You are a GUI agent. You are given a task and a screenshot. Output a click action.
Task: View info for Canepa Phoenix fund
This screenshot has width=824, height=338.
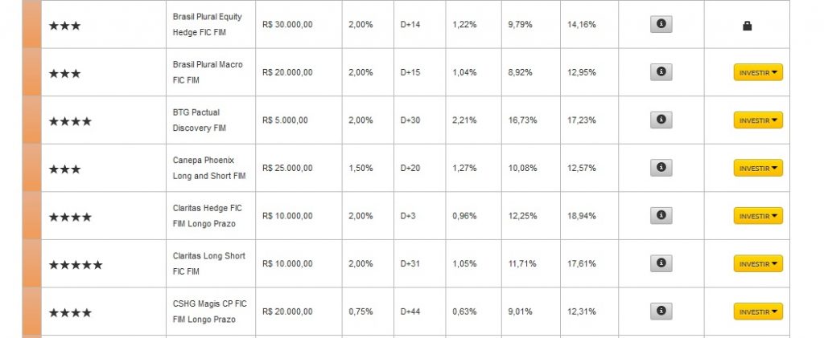(x=661, y=168)
